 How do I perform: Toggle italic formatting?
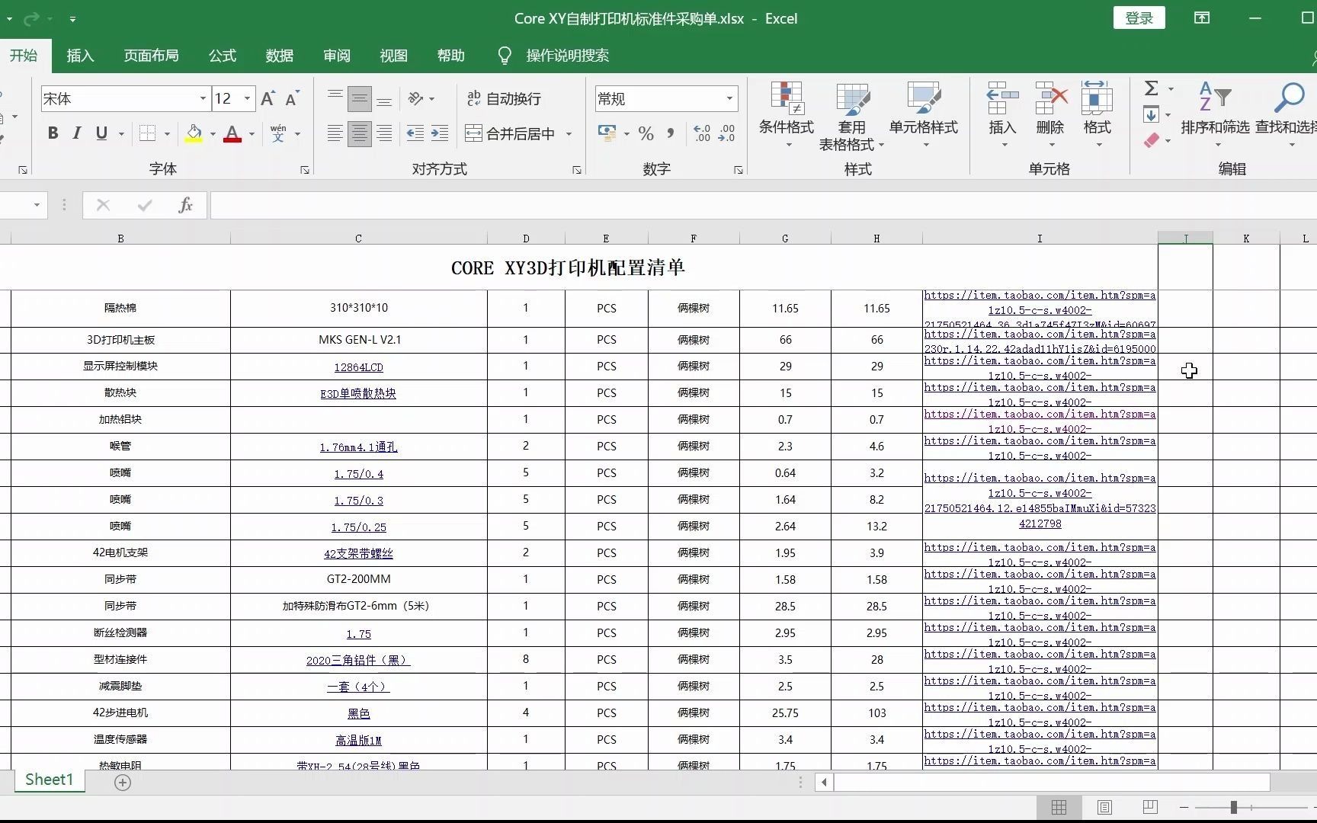tap(76, 133)
